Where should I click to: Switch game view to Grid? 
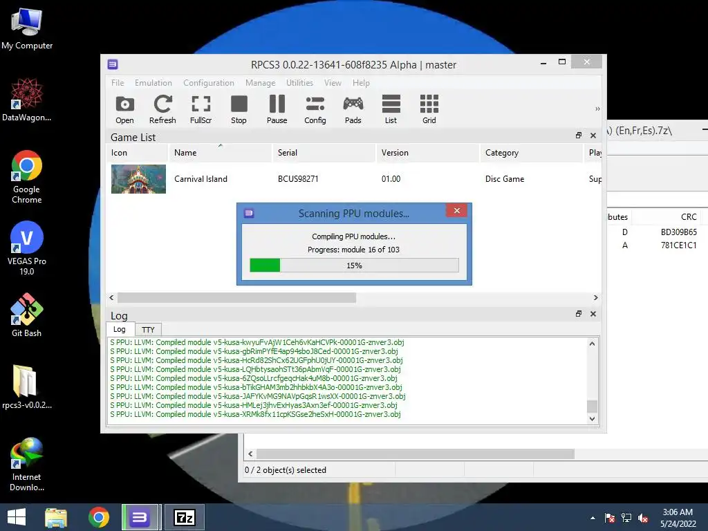[x=429, y=109]
